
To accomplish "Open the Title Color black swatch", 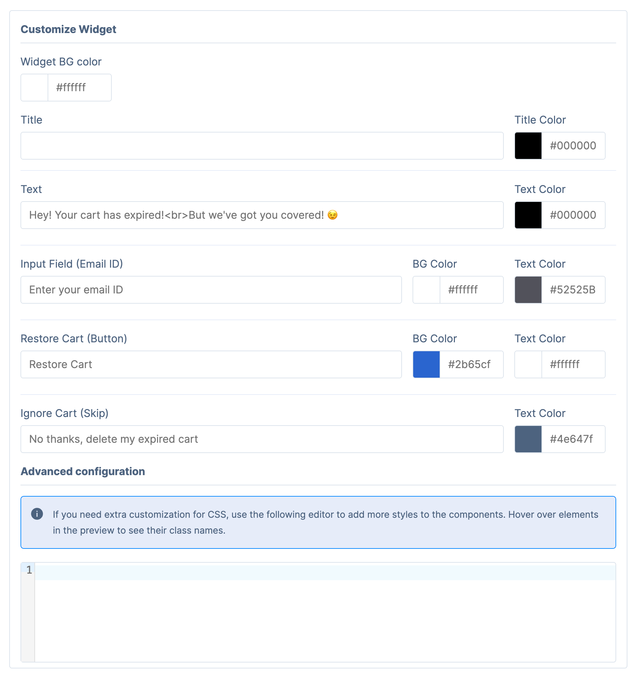I will [528, 145].
